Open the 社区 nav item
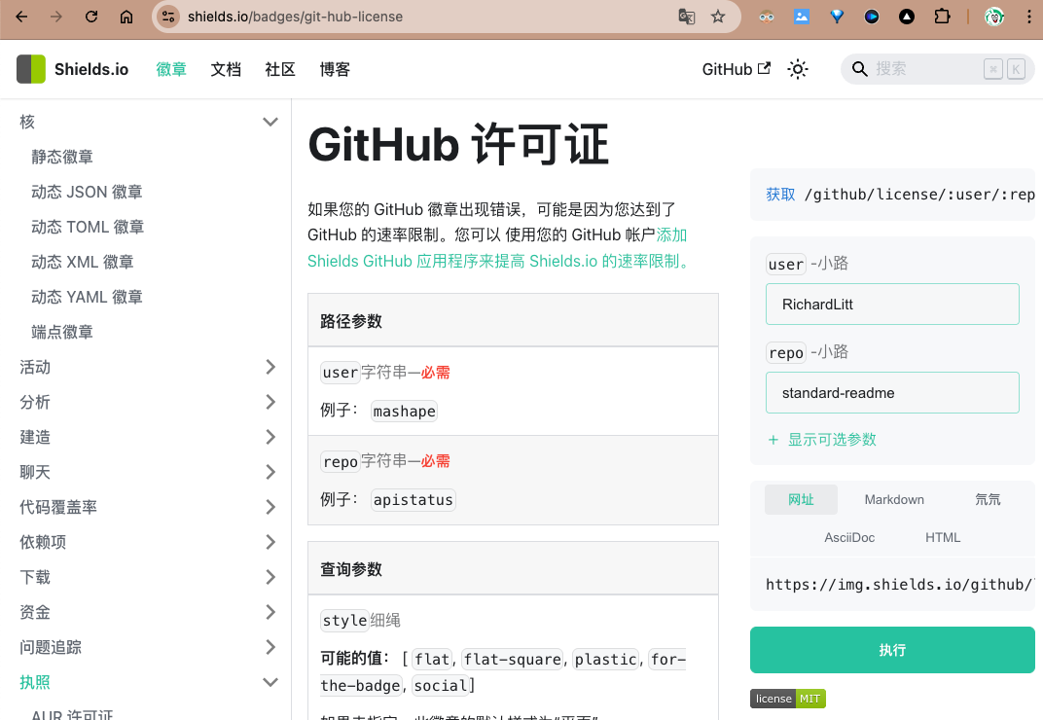1043x720 pixels. (280, 69)
